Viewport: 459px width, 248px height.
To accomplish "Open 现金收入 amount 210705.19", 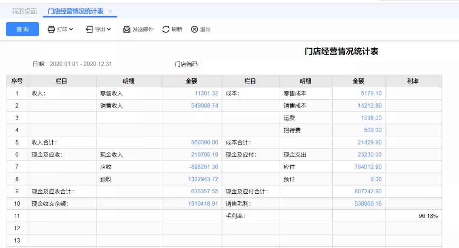I will tap(204, 155).
